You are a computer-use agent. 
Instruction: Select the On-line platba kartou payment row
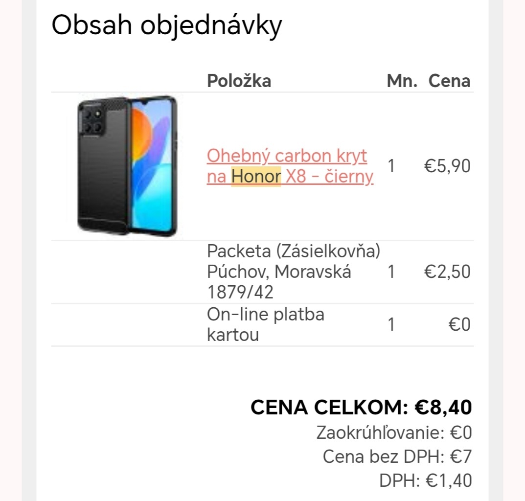(x=266, y=324)
